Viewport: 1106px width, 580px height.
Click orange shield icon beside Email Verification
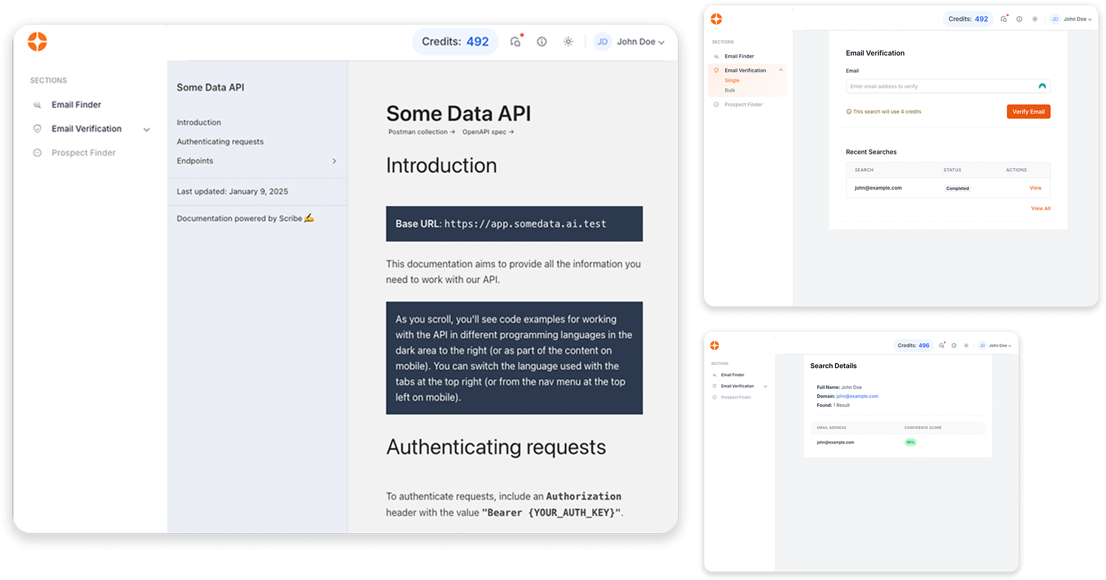pyautogui.click(x=716, y=70)
